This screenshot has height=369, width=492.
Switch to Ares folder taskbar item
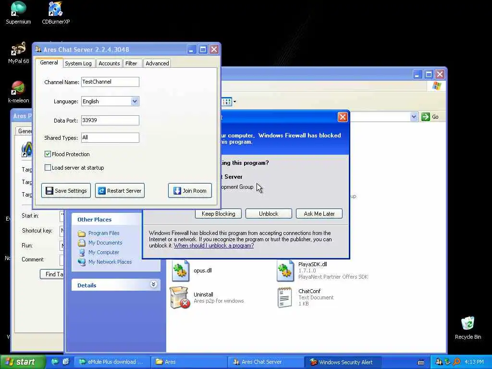(x=188, y=362)
